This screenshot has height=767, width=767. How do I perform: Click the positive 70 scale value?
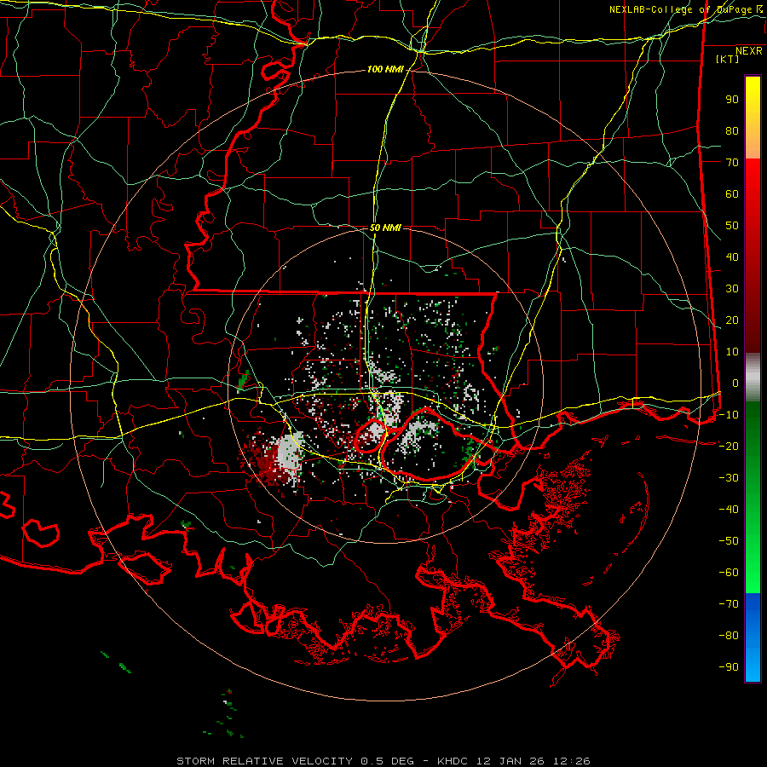(x=732, y=163)
